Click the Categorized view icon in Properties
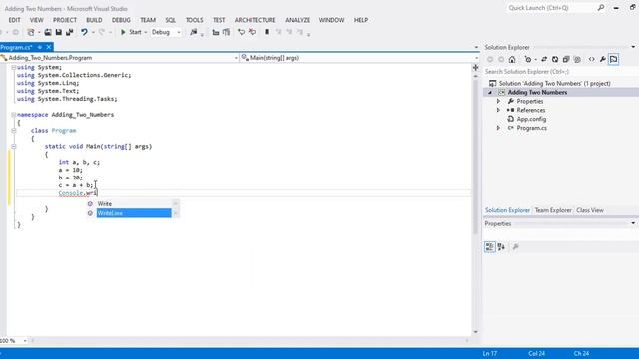This screenshot has width=639, height=359. click(490, 247)
